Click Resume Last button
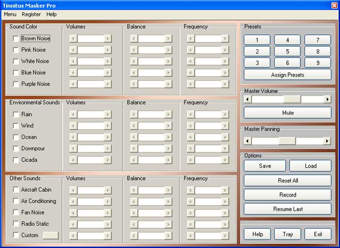Image resolution: width=340 pixels, height=248 pixels. click(x=288, y=209)
